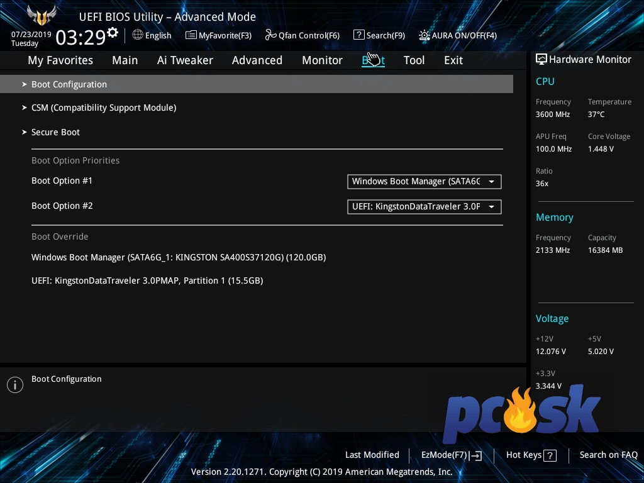
Task: Click the ASUS TUF logo
Action: 42,15
